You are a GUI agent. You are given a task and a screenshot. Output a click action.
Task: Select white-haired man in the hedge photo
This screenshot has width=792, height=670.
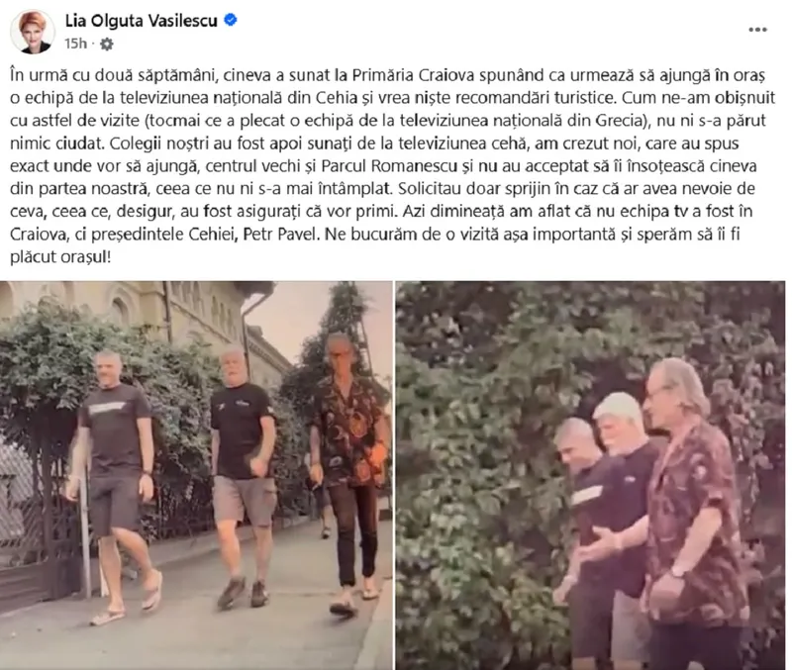(x=623, y=526)
